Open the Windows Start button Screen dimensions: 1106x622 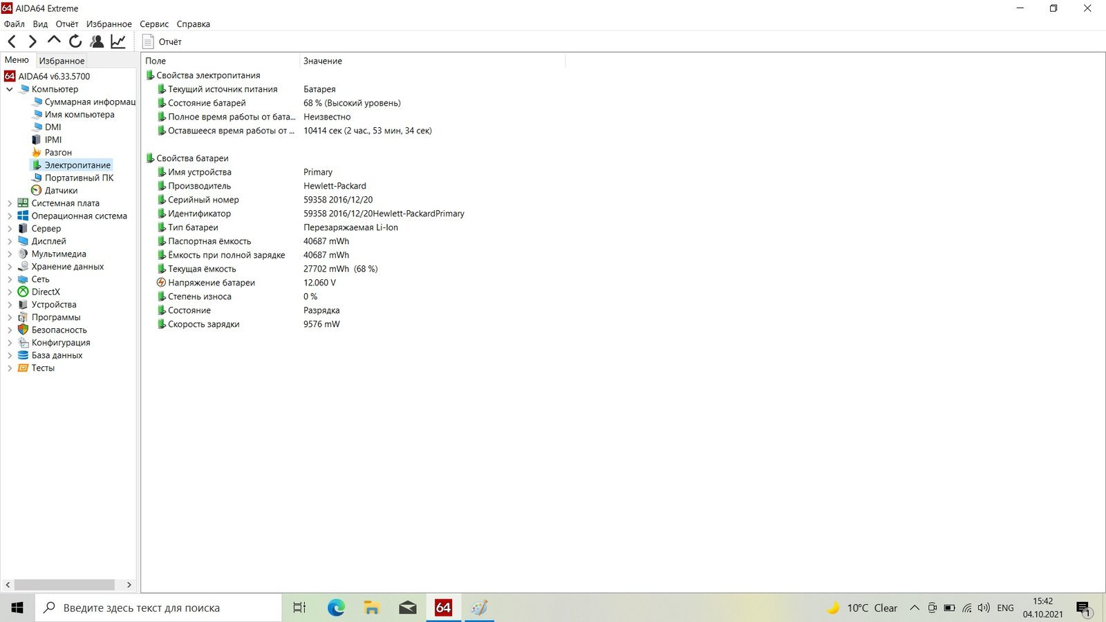pos(17,607)
